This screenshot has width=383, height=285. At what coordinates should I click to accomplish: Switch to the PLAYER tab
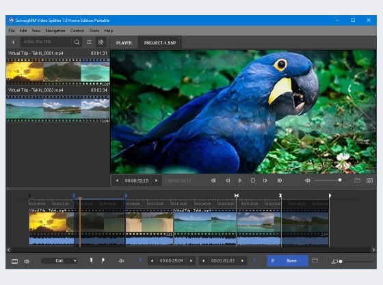[124, 43]
